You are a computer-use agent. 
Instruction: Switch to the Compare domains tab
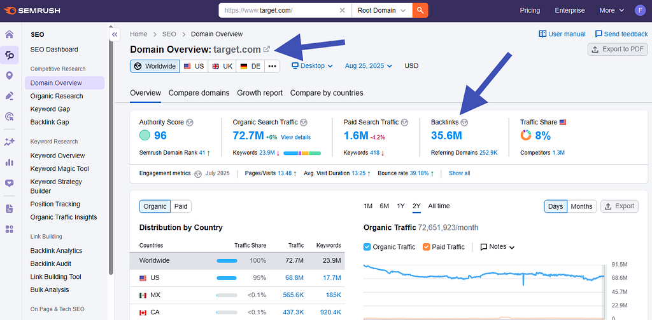(199, 93)
